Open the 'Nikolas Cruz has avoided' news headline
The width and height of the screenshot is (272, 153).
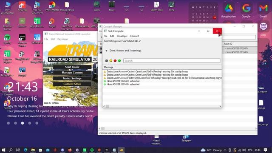coord(51,116)
